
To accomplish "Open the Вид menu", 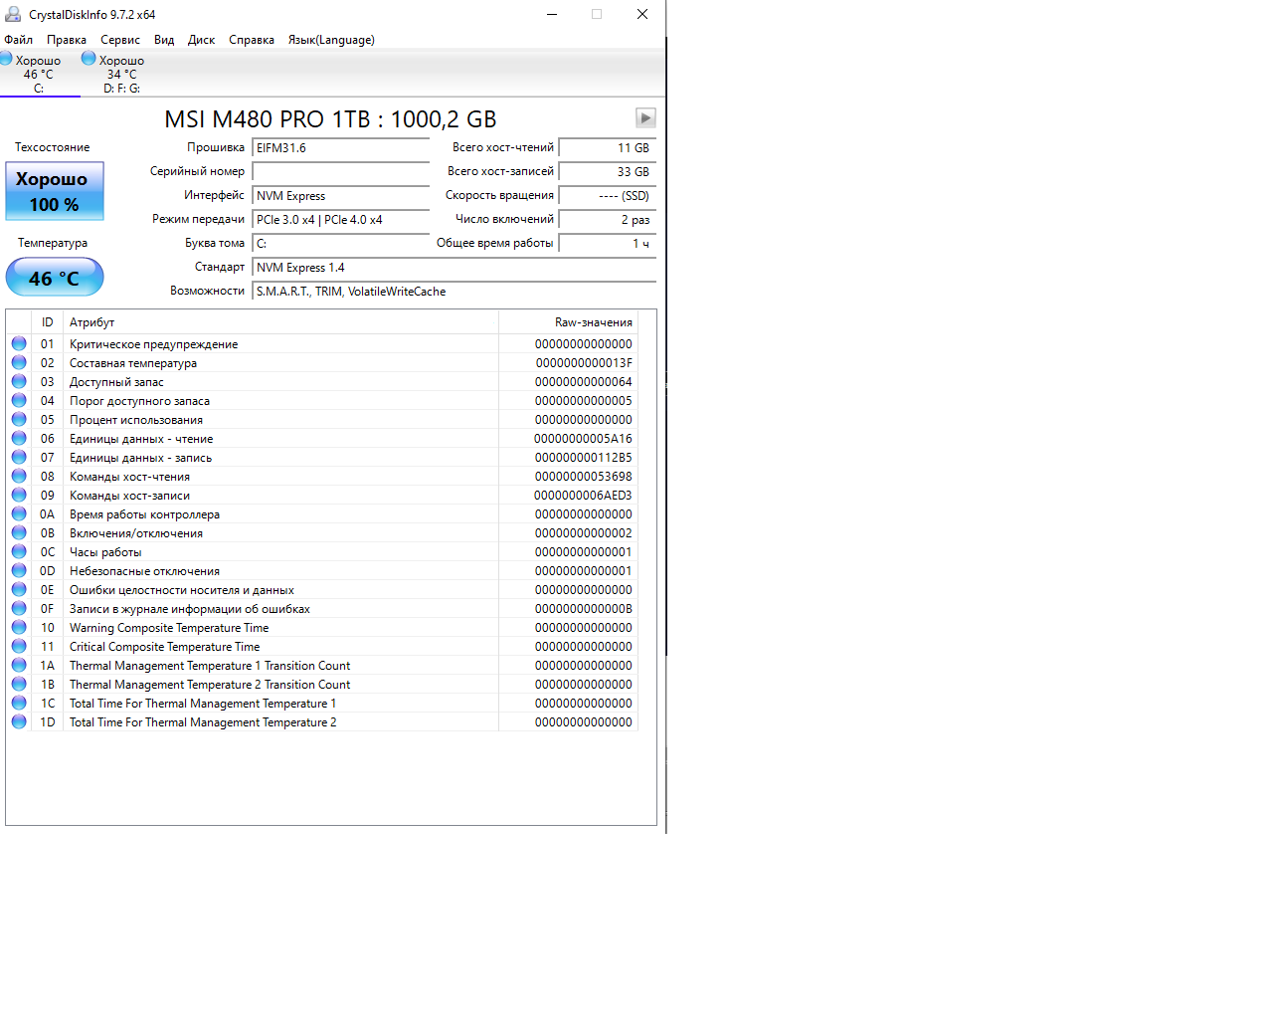I will coord(164,40).
